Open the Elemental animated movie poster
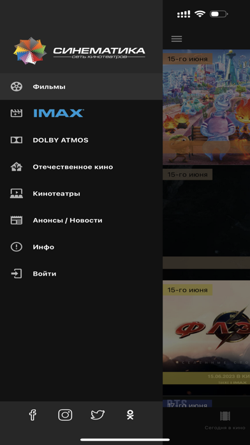This screenshot has width=250, height=445. (206, 107)
